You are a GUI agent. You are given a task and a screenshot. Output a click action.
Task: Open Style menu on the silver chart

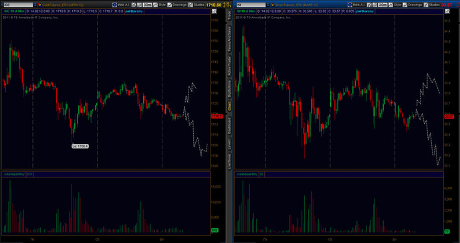395,5
